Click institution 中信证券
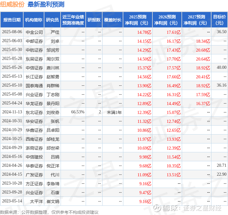 (x=34, y=68)
